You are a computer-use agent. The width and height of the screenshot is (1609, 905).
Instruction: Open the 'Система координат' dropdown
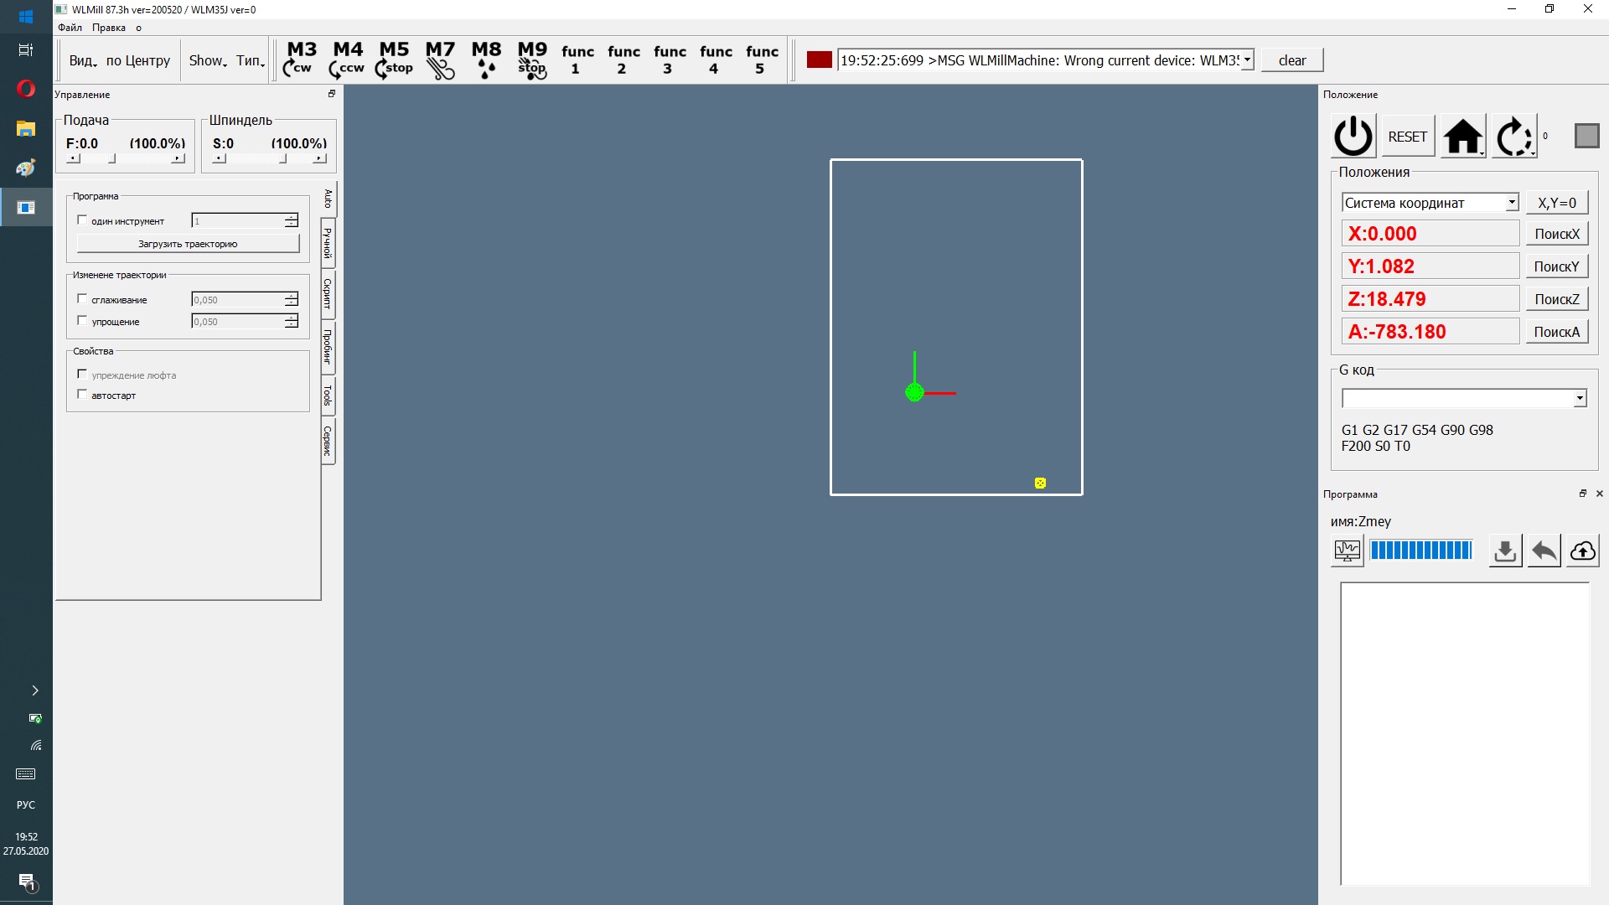[x=1512, y=203]
